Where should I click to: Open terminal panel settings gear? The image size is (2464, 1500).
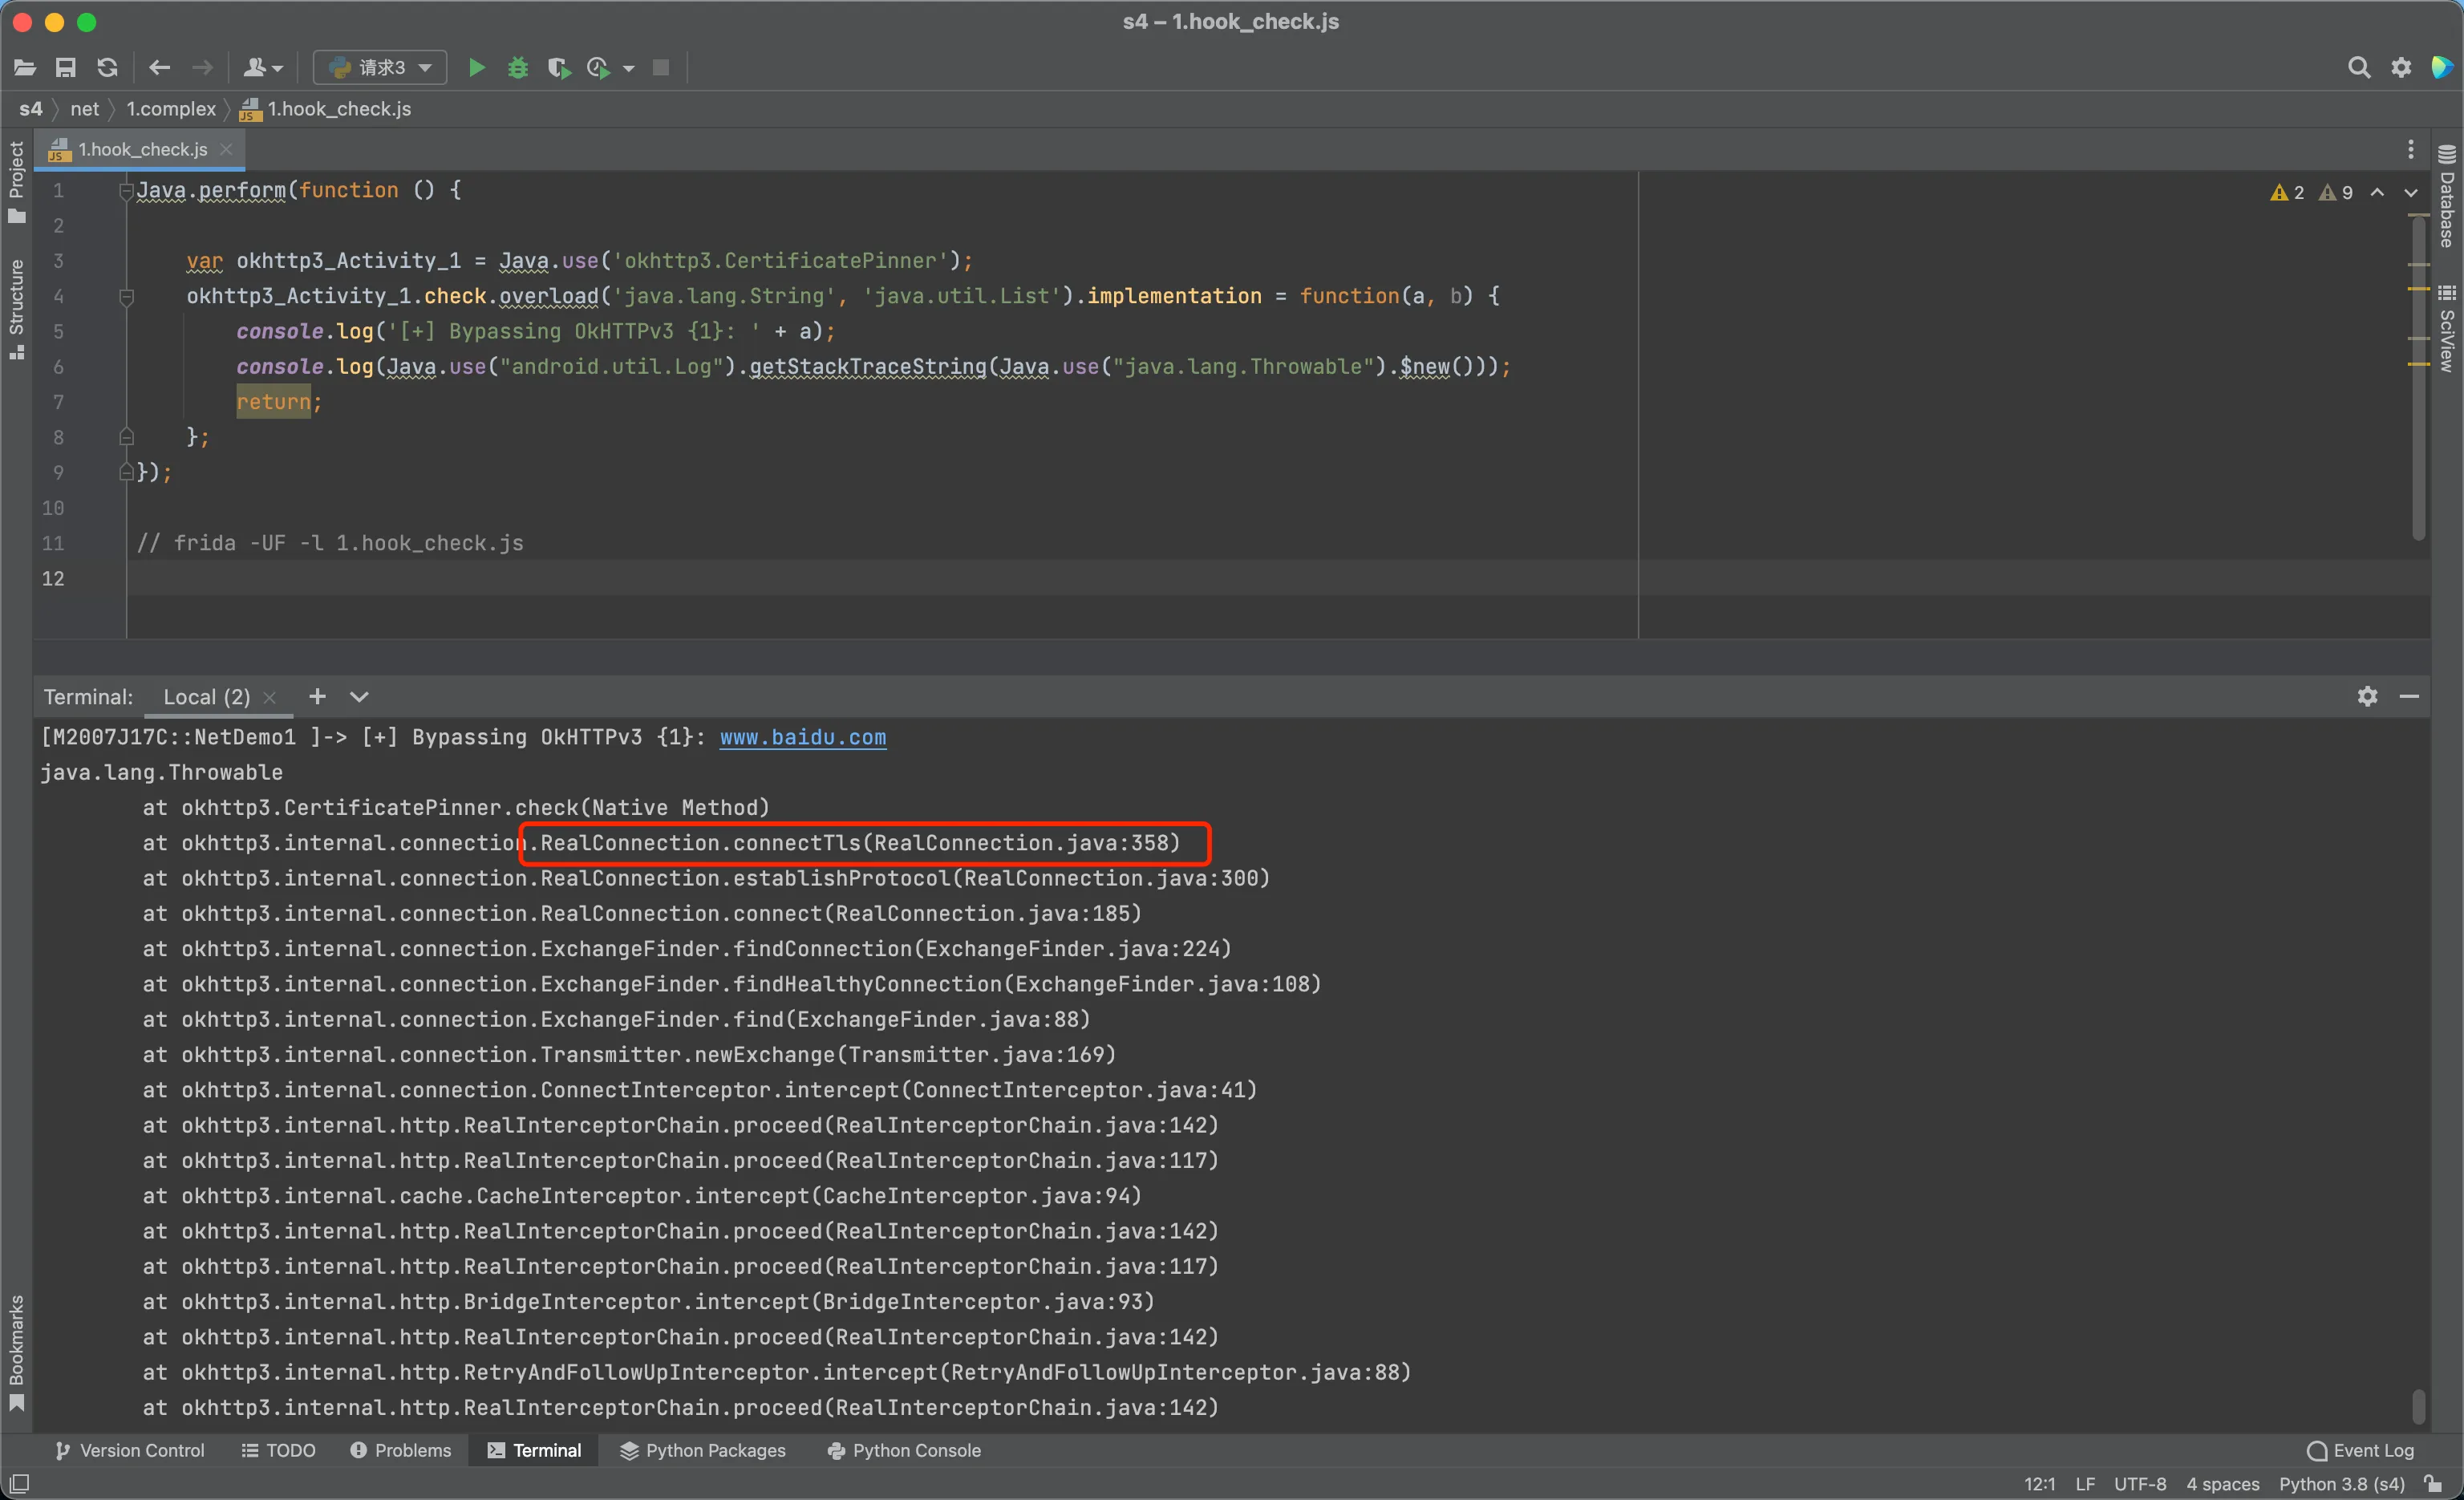coord(2367,696)
